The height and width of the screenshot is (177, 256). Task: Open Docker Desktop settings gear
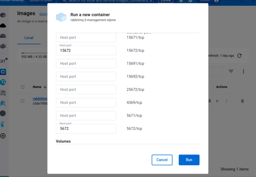pos(190,1)
